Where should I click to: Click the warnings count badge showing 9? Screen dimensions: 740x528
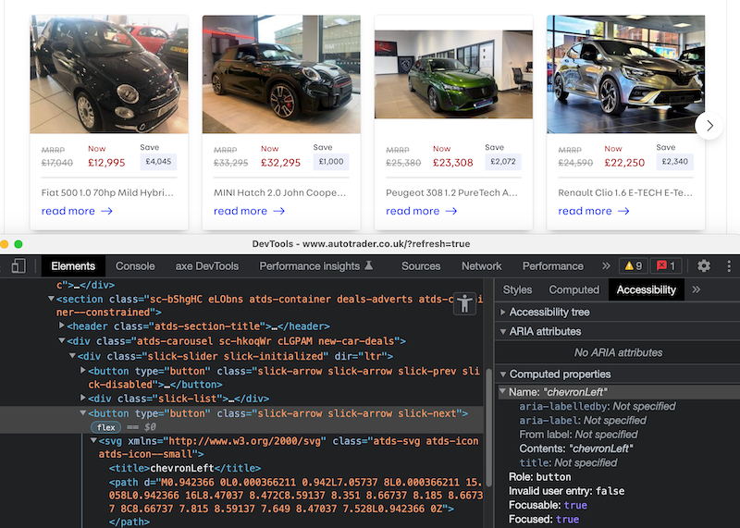pyautogui.click(x=634, y=266)
